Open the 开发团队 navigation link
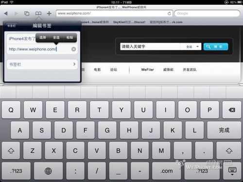This screenshot has height=182, width=243. pos(190,70)
